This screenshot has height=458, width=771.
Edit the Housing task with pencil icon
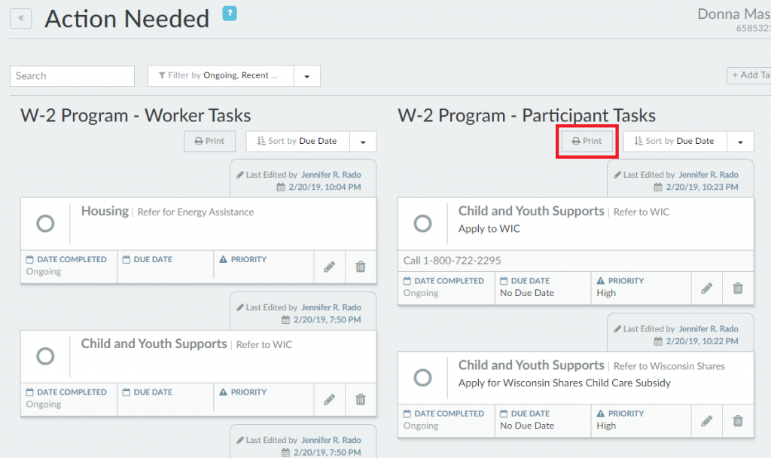[x=329, y=267]
